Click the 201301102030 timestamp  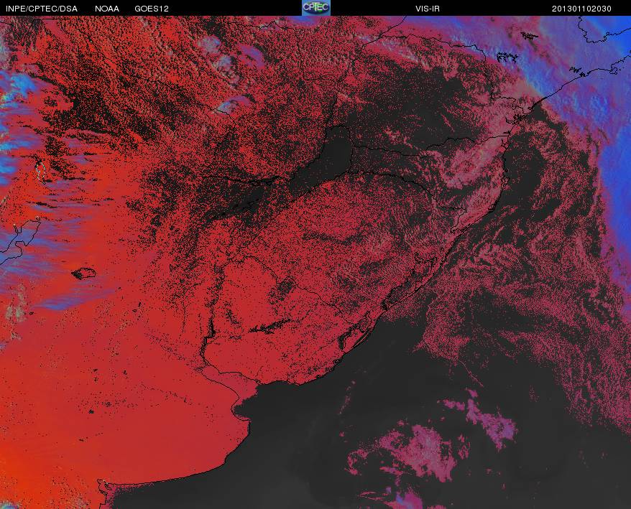point(581,9)
